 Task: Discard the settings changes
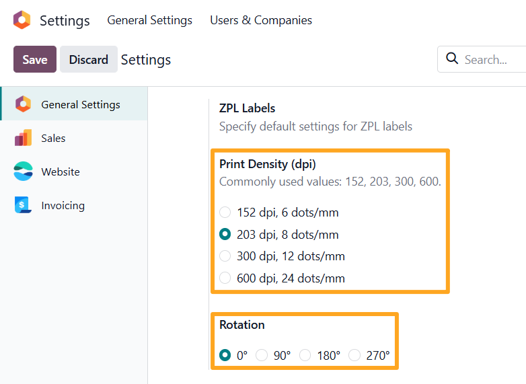pos(88,59)
